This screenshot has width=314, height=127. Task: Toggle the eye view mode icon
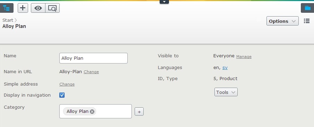point(38,8)
